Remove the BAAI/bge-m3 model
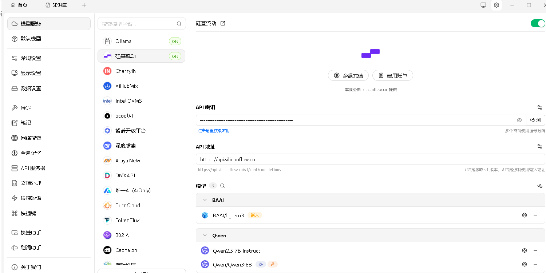The width and height of the screenshot is (546, 273). click(x=535, y=215)
